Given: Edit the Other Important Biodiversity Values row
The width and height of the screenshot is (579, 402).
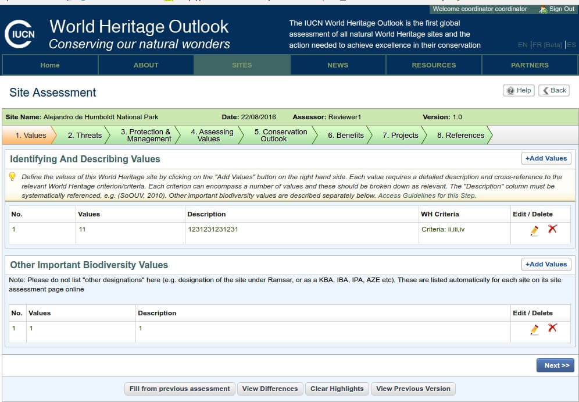Looking at the screenshot, I should pyautogui.click(x=534, y=330).
